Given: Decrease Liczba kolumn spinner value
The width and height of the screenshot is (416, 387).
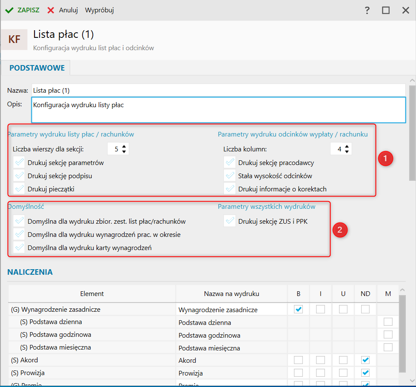Looking at the screenshot, I should coord(347,151).
